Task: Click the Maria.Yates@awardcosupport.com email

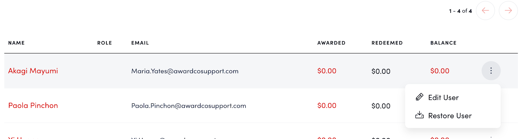Action: coord(185,71)
